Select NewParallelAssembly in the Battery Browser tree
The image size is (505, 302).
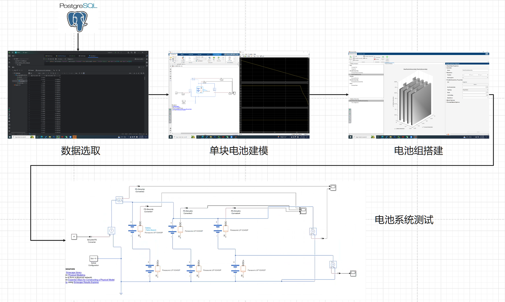click(x=356, y=75)
